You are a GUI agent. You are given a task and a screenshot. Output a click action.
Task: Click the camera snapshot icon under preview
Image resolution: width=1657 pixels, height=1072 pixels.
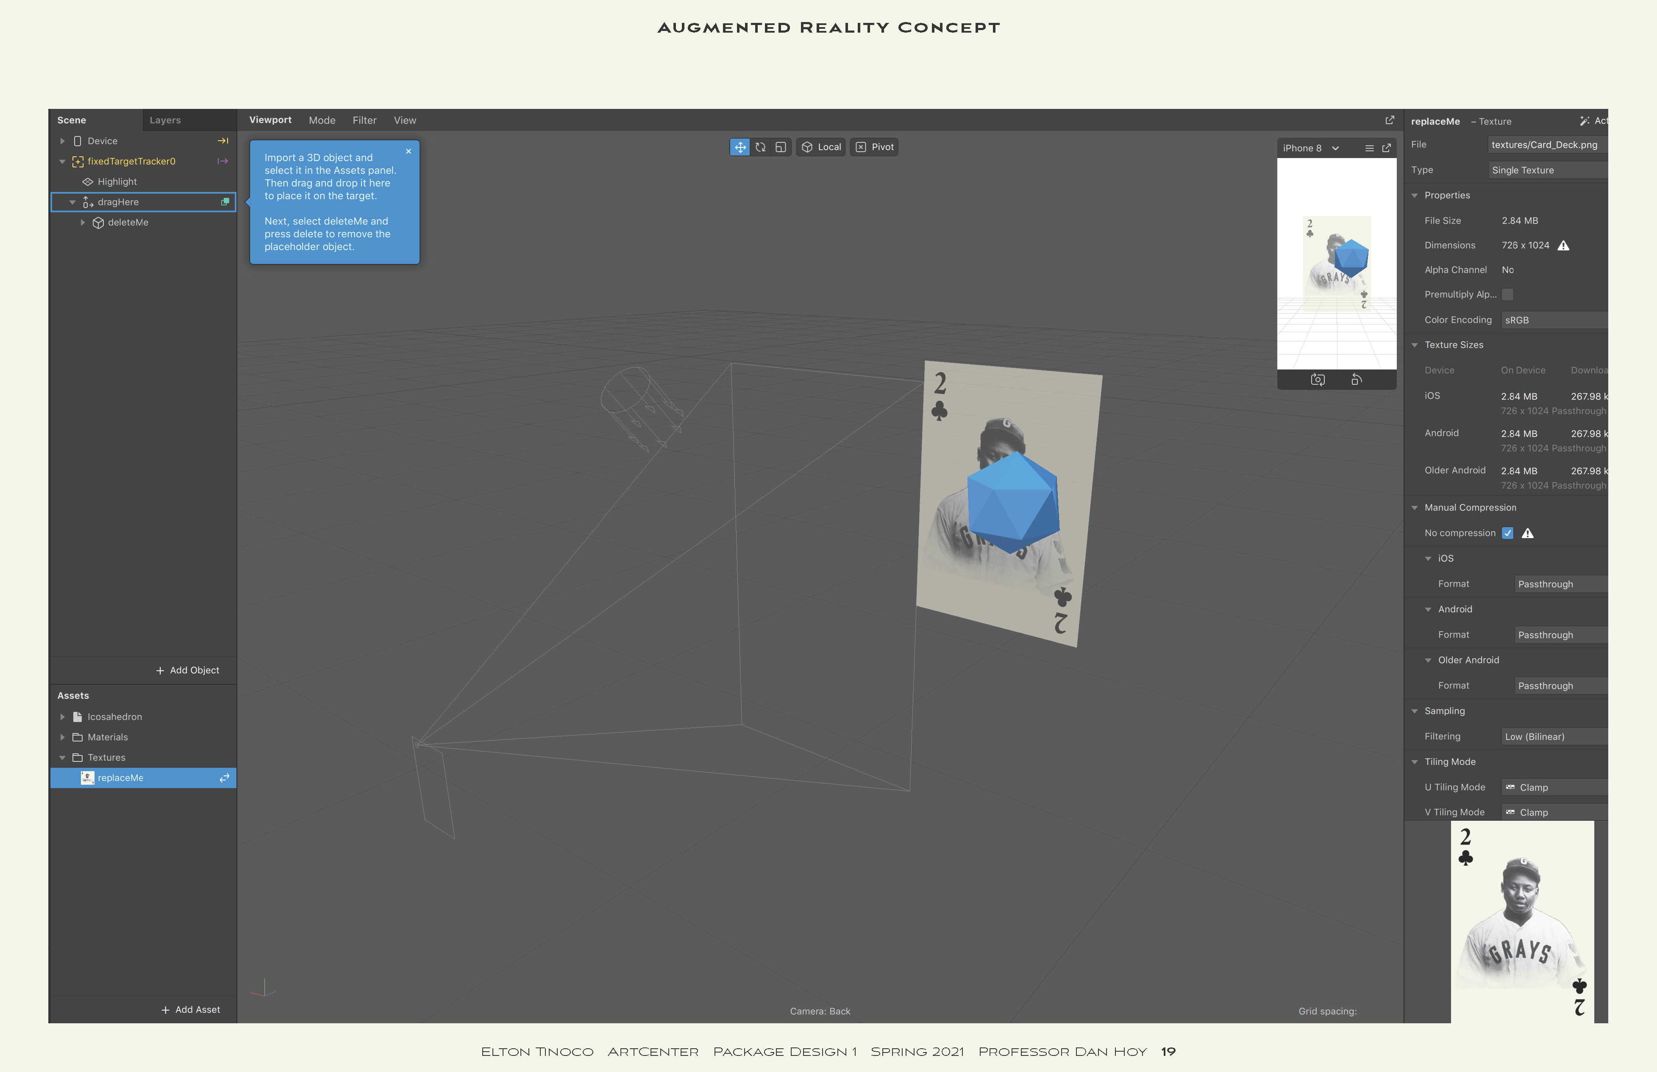click(1317, 379)
